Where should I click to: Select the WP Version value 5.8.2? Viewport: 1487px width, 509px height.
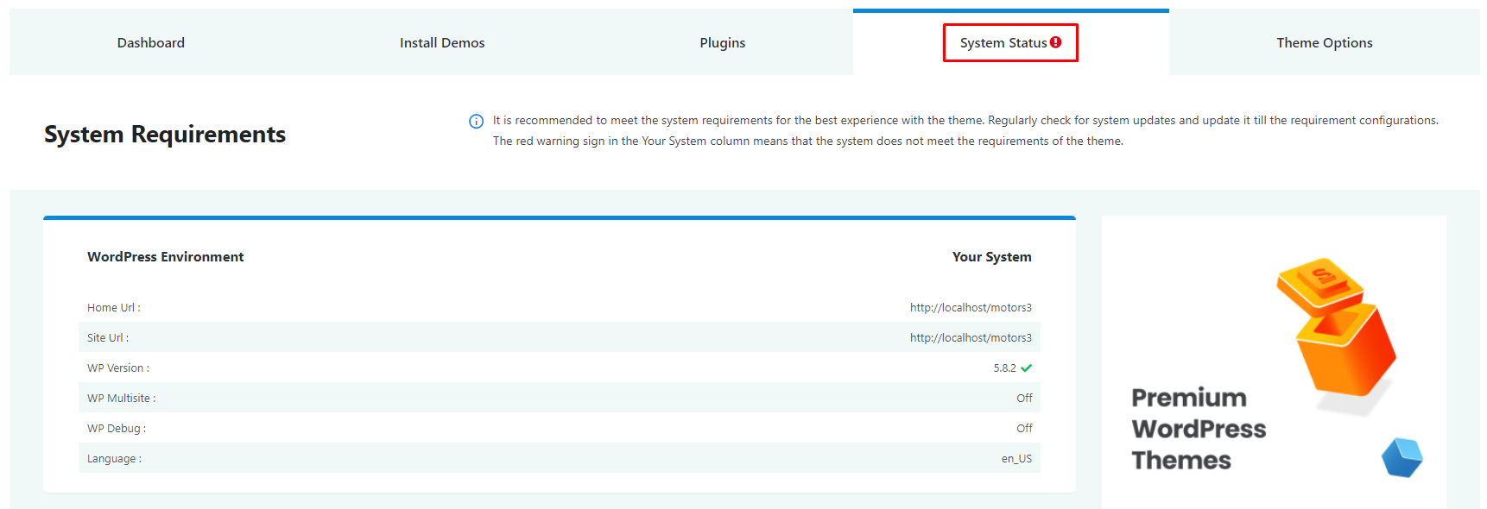tap(1004, 368)
